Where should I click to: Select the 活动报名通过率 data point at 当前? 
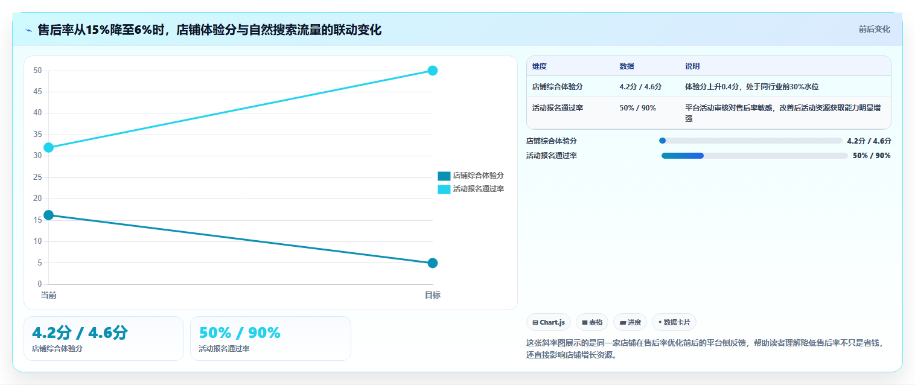click(x=49, y=147)
